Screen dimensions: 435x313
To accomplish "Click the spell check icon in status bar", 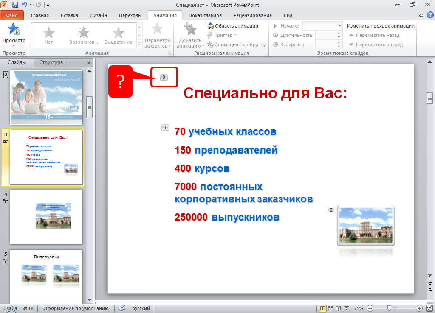I will 121,308.
